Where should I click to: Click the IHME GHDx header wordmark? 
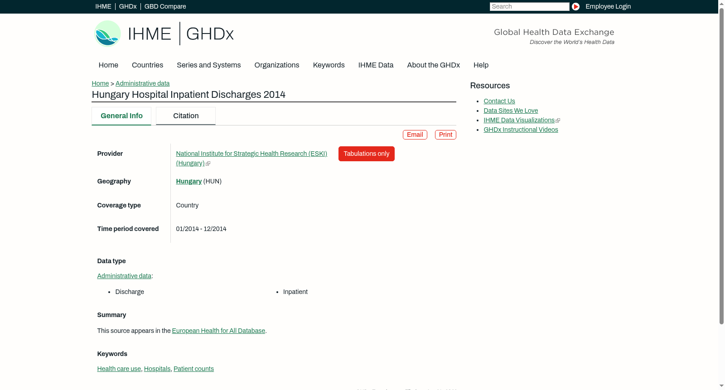[181, 34]
